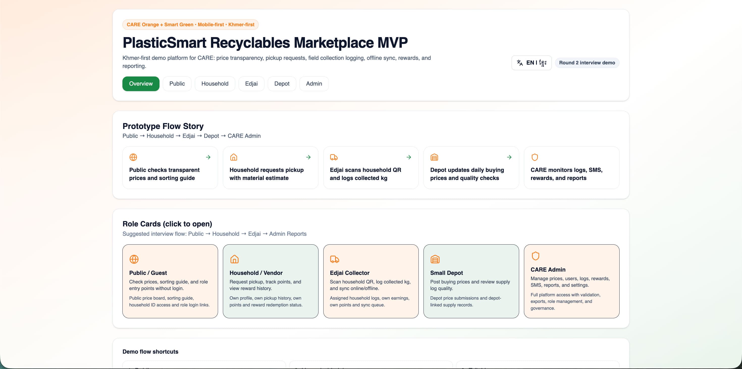The height and width of the screenshot is (369, 742).
Task: Open Depot updates daily buying prices step
Action: click(471, 168)
